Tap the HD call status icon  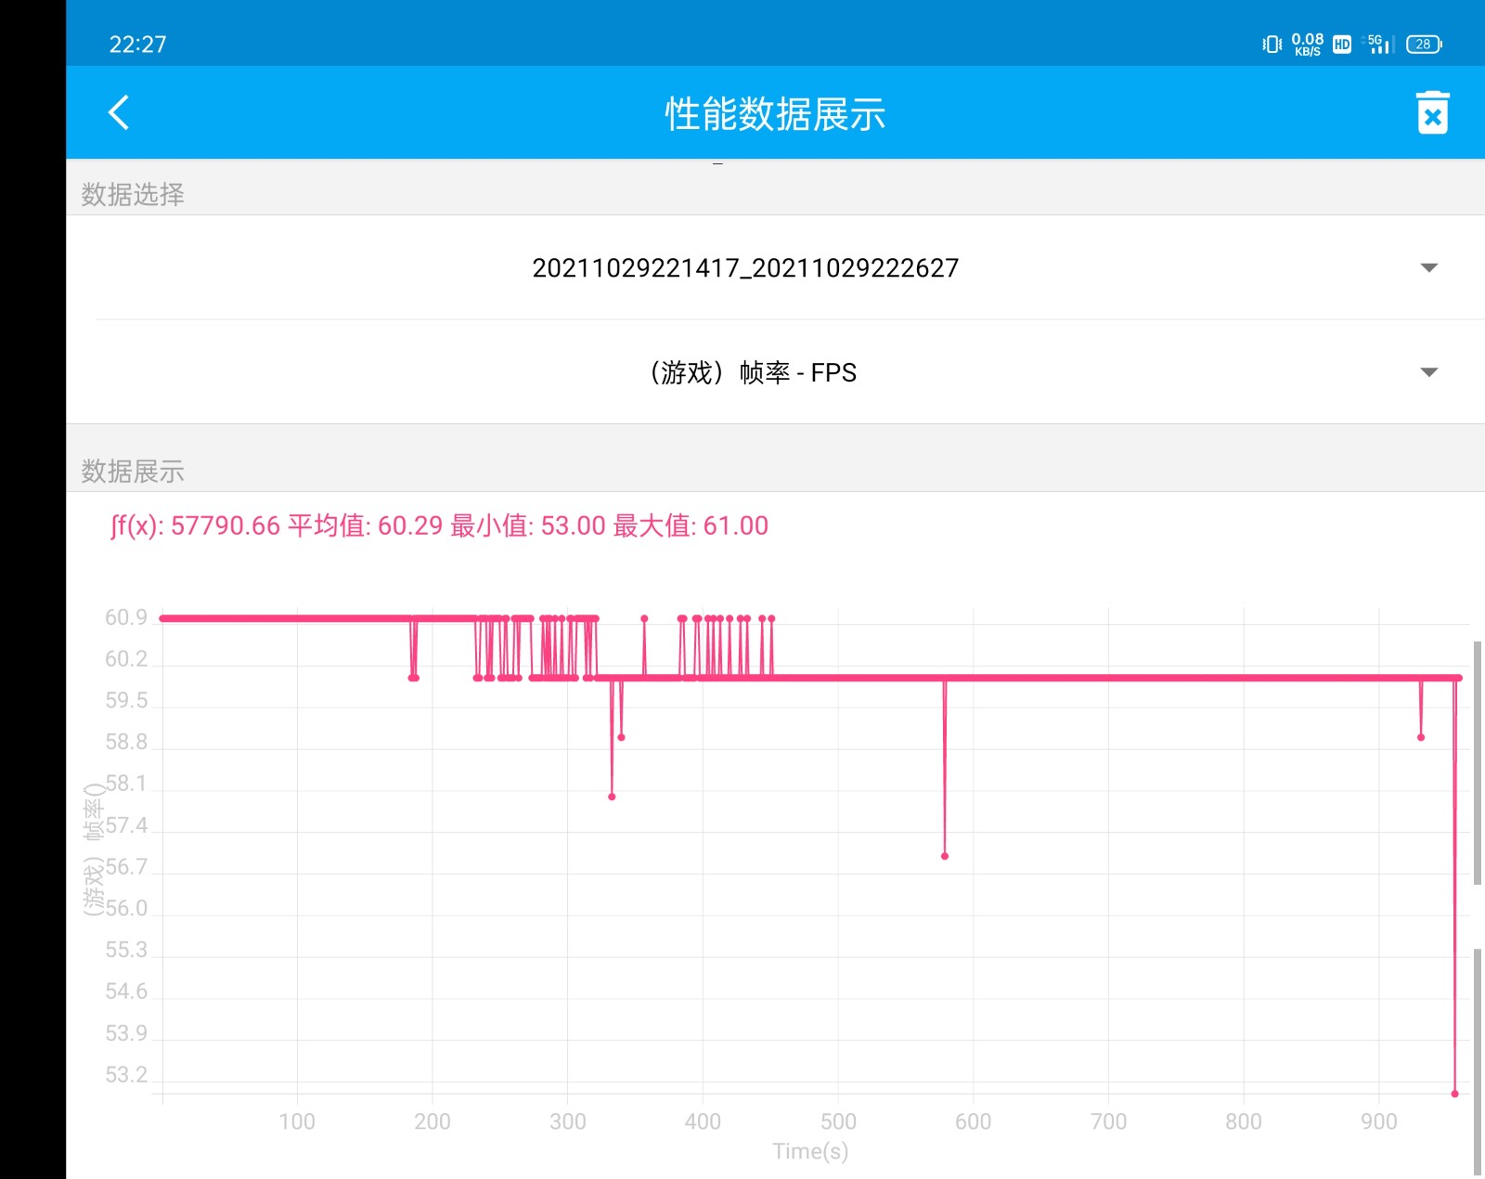point(1341,45)
